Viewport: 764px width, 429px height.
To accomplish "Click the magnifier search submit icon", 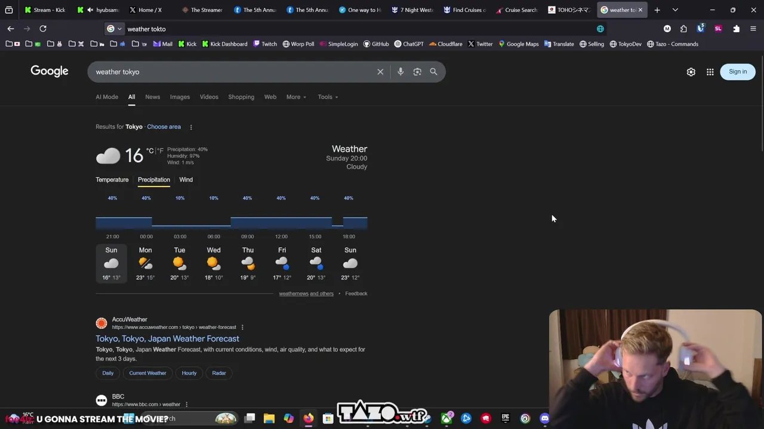I will pyautogui.click(x=433, y=71).
